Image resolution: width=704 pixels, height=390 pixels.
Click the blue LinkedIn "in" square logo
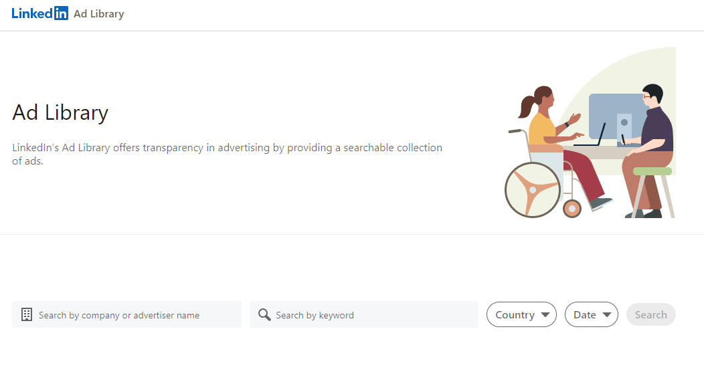60,13
